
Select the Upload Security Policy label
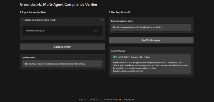point(40,20)
